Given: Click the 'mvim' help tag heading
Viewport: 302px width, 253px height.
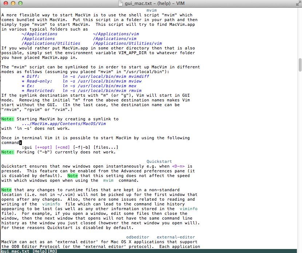Looking at the screenshot, I should pyautogui.click(x=152, y=11).
